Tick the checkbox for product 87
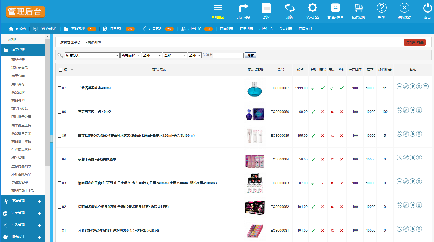434x242 pixels. click(x=60, y=88)
